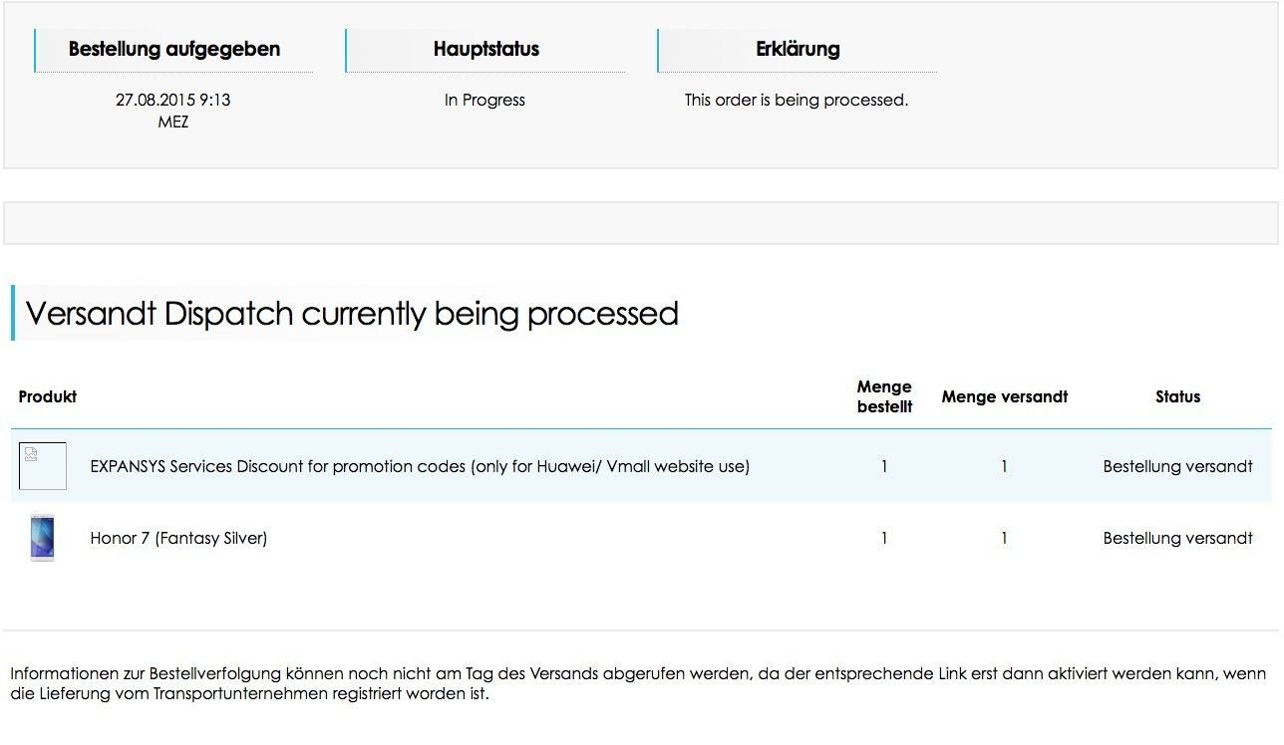Click the 'In Progress' status value

point(484,100)
